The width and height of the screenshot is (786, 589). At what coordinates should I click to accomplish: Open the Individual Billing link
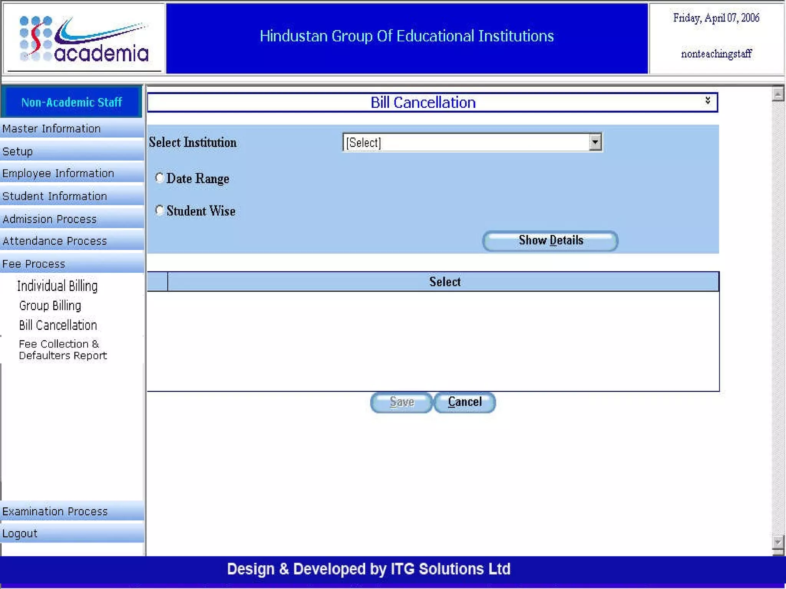point(57,286)
